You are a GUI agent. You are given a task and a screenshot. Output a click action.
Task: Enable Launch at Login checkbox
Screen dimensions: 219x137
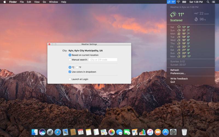coord(70,79)
